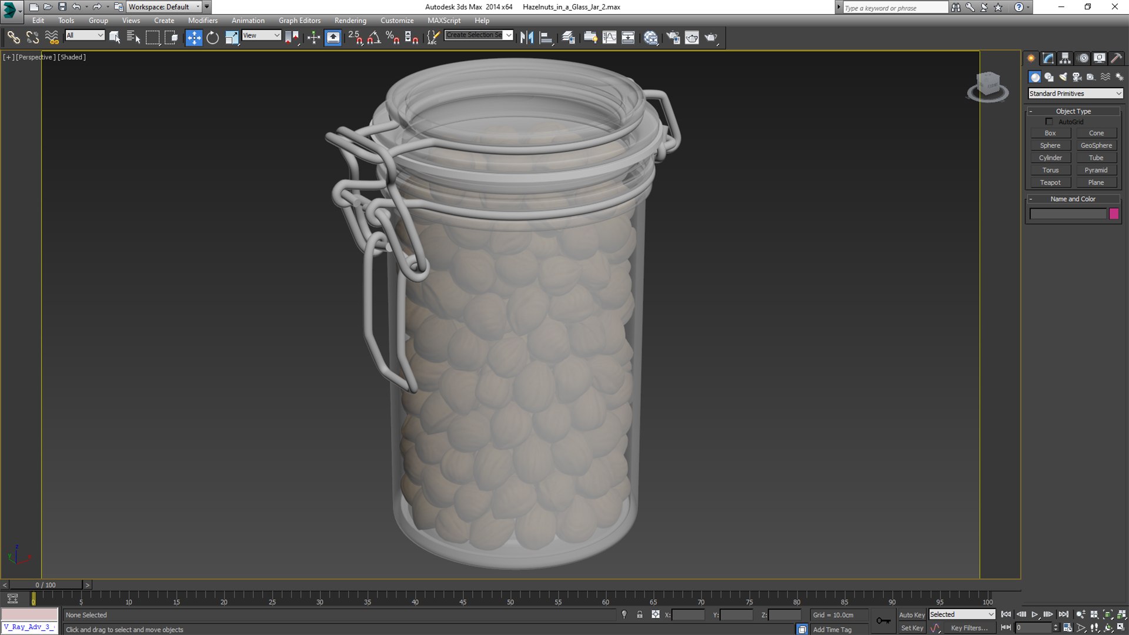
Task: Open Select by Name dialog icon
Action: click(133, 38)
